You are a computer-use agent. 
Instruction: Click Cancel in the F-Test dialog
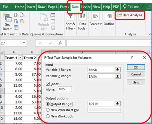[x=136, y=74]
